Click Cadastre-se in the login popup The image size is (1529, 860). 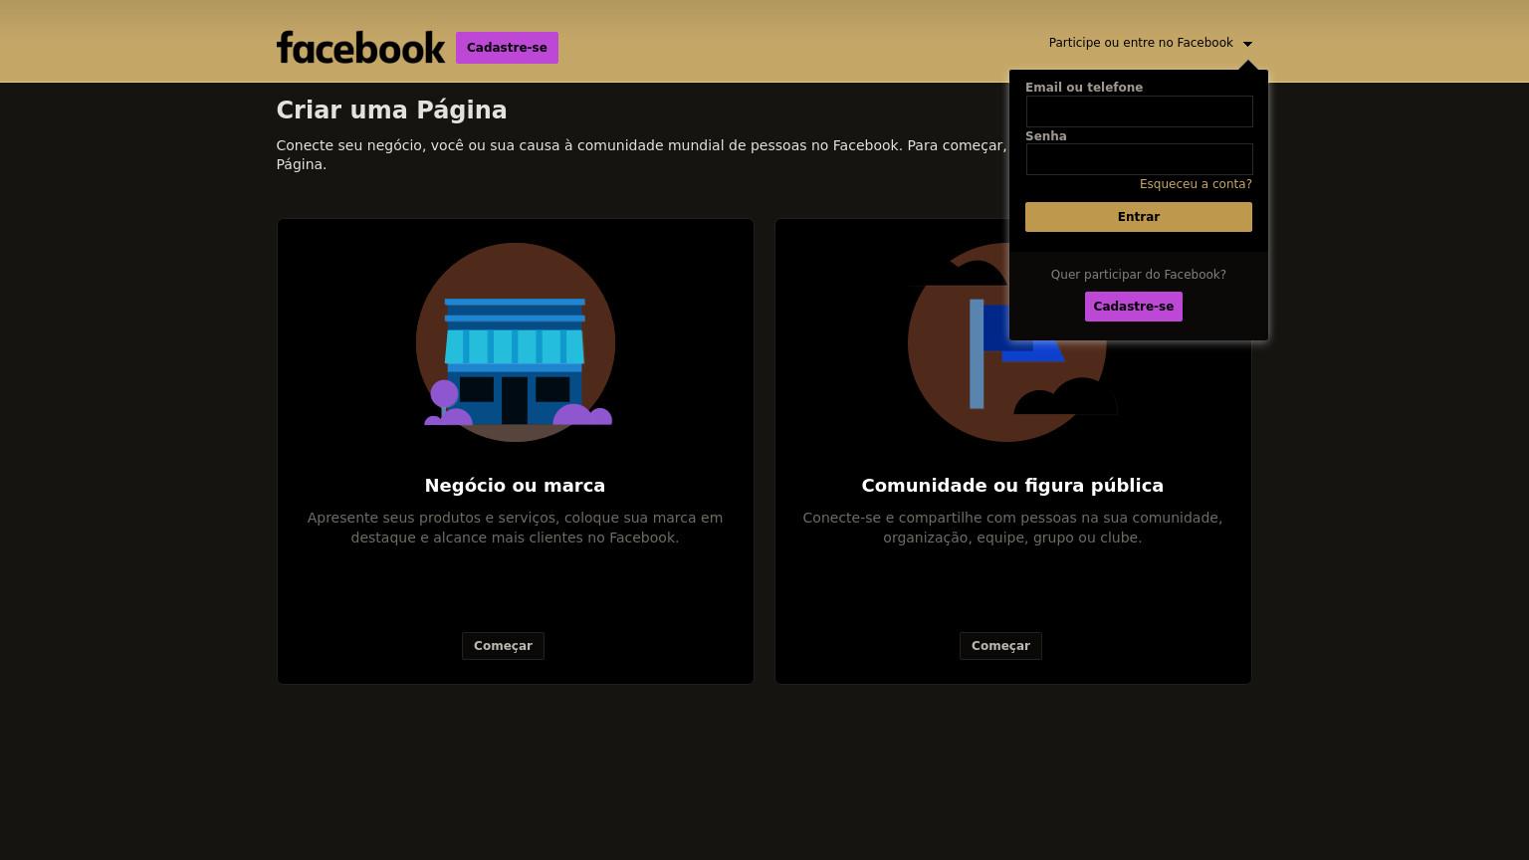(x=1133, y=307)
